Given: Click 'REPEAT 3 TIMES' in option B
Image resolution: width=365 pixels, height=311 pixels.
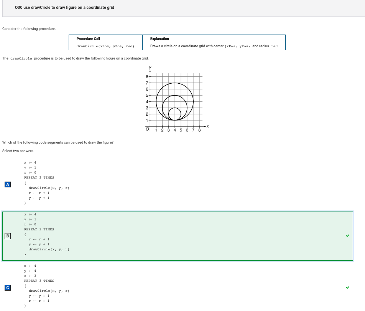Looking at the screenshot, I should pos(39,229).
